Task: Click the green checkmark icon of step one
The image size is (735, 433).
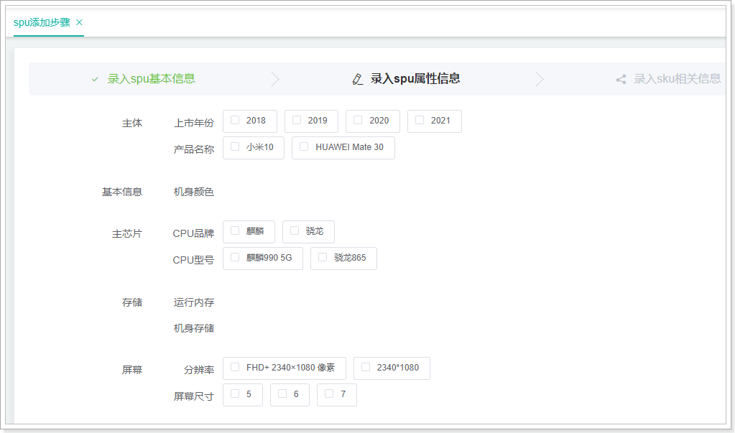Action: [x=95, y=79]
